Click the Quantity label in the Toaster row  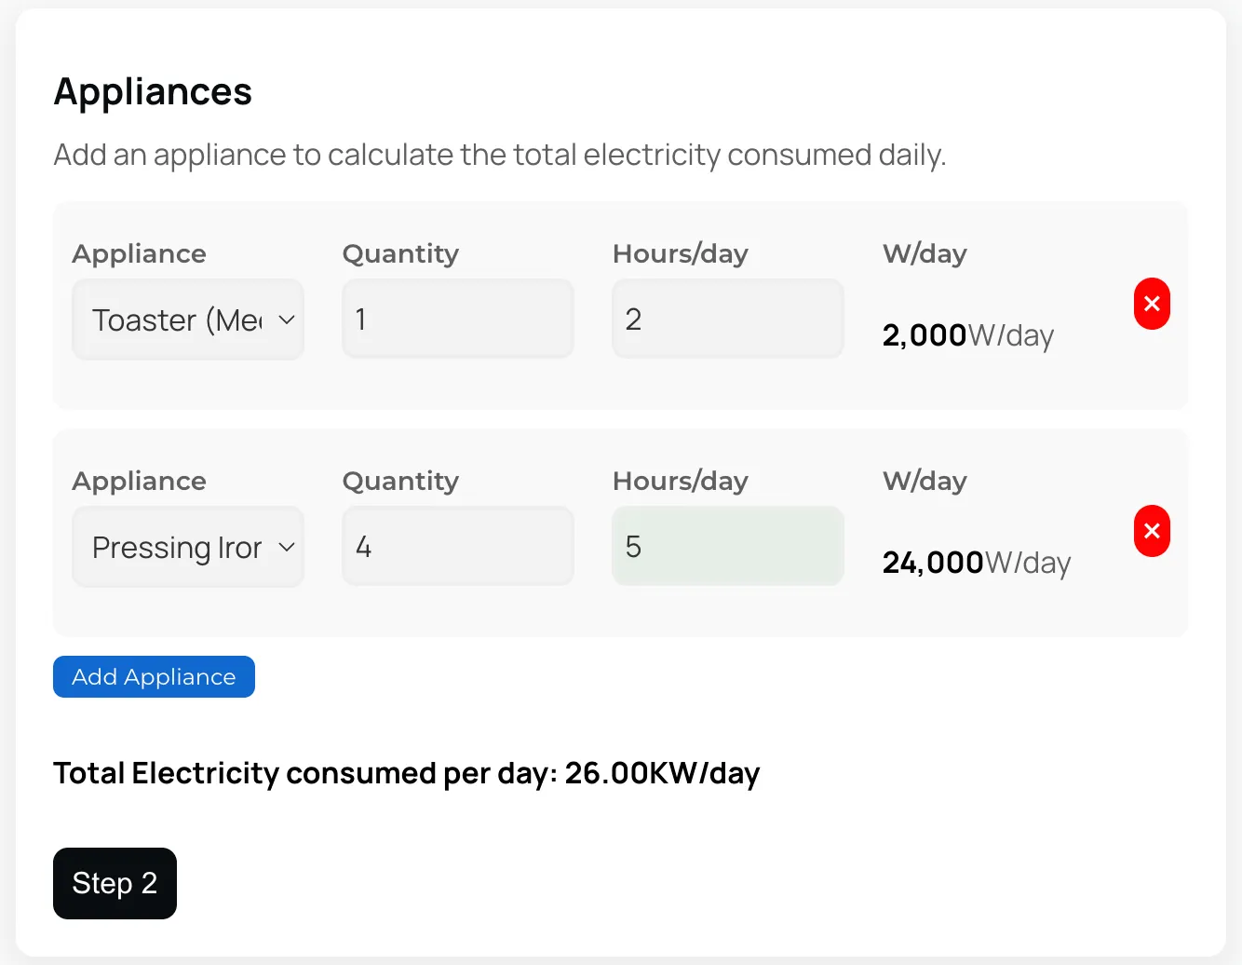[x=400, y=253]
